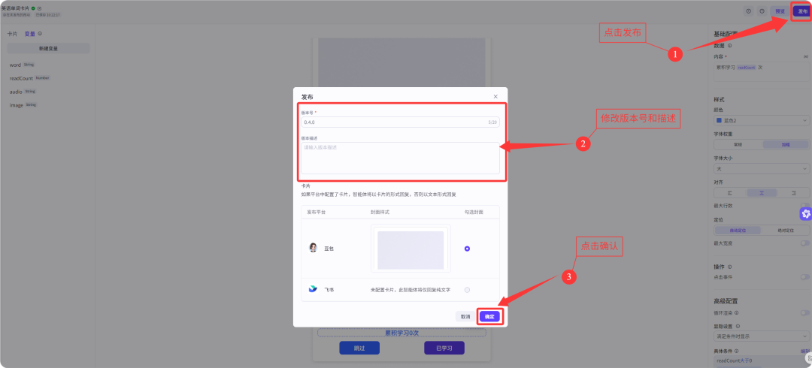
Task: Switch to the 变量 tab
Action: click(x=30, y=34)
